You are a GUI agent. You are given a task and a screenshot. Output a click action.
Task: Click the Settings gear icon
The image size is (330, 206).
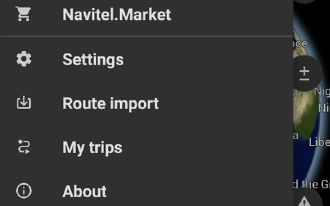24,59
